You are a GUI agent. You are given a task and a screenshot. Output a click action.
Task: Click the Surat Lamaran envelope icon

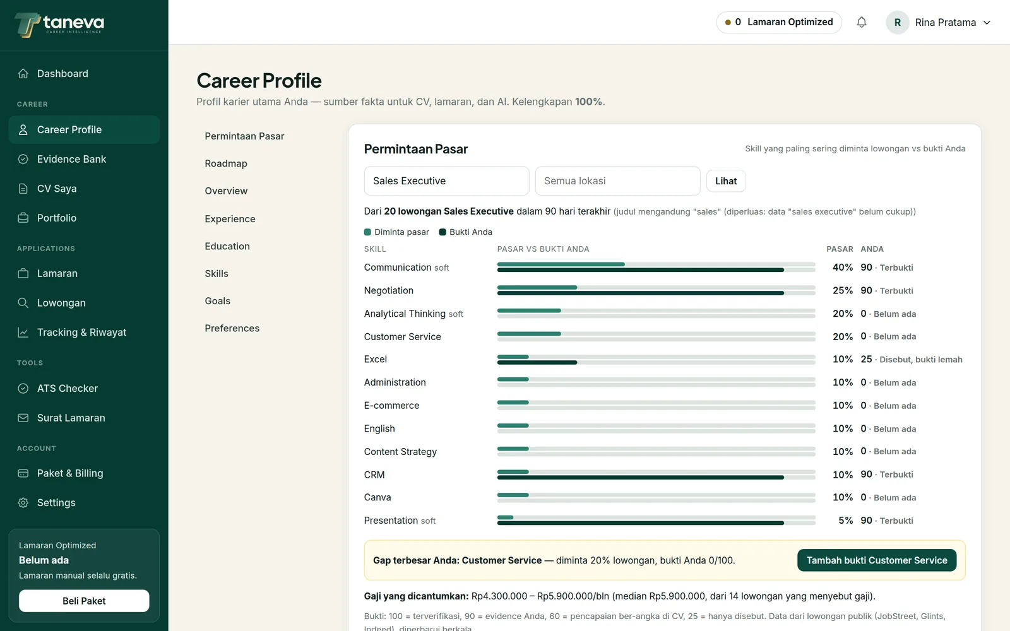click(x=23, y=418)
